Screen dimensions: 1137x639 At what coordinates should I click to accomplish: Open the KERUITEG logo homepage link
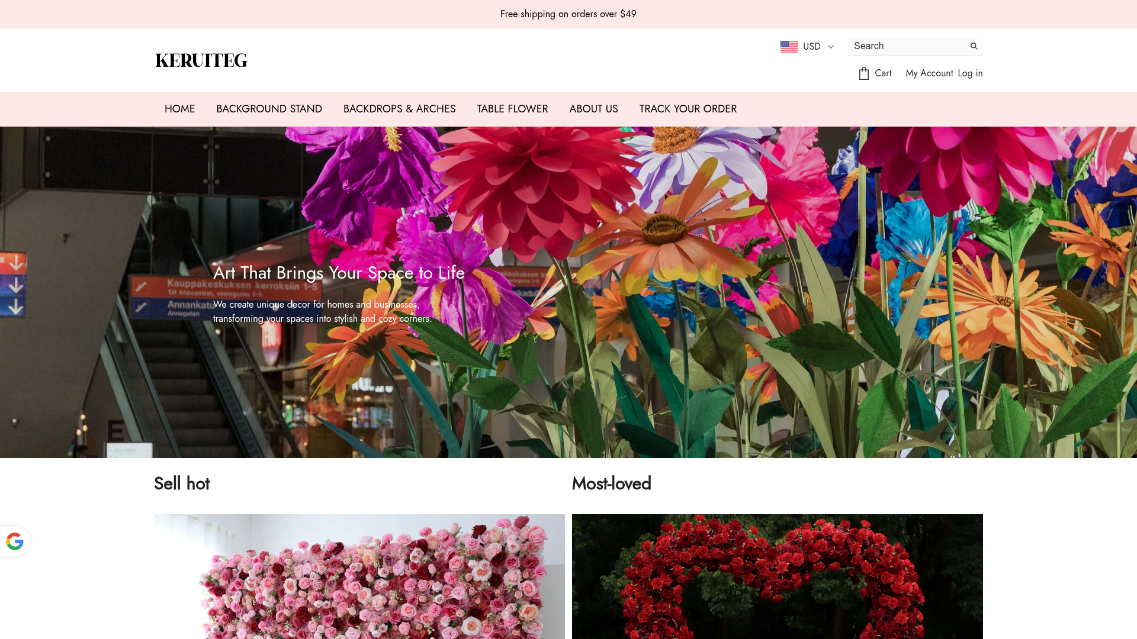201,60
